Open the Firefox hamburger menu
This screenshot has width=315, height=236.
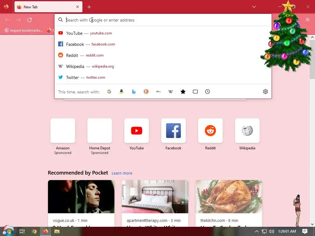[x=308, y=20]
